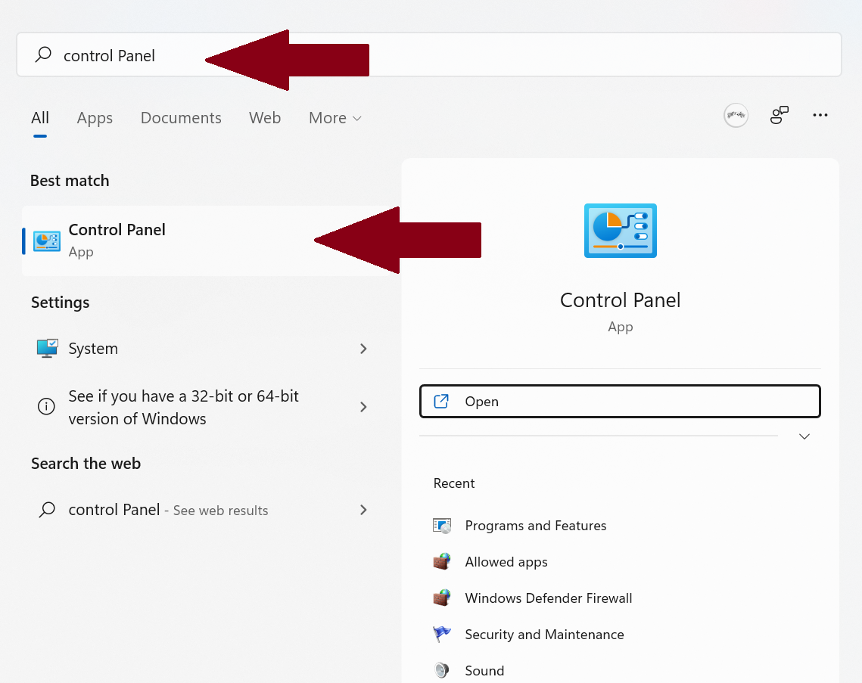Click the Security and Maintenance flag icon

[442, 634]
